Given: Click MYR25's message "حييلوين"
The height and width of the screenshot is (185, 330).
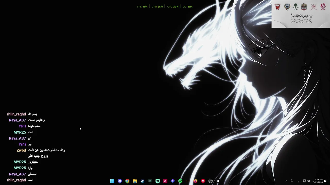Looking at the screenshot, I should tap(33, 162).
